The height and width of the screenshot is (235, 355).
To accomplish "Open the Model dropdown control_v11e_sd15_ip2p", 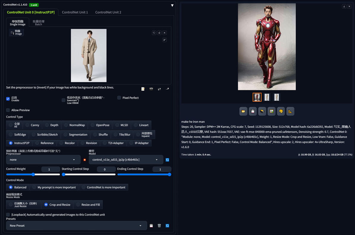I will [x=126, y=160].
